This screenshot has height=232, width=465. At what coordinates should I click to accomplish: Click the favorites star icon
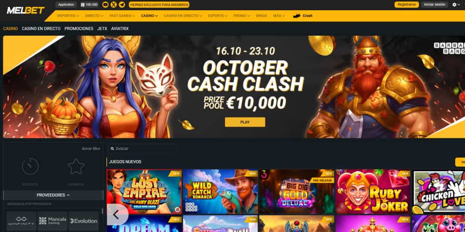point(76,166)
